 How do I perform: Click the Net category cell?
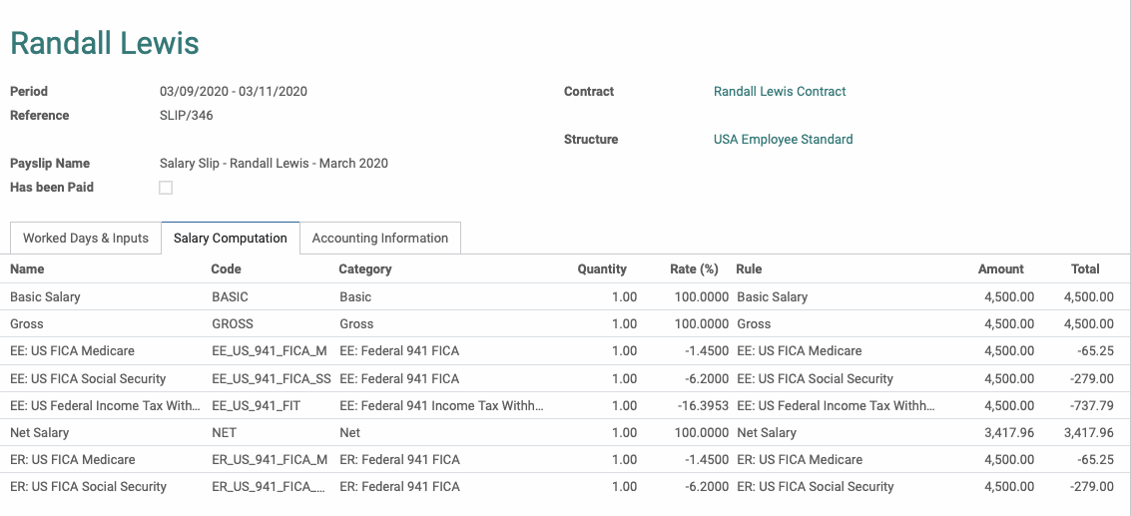349,433
